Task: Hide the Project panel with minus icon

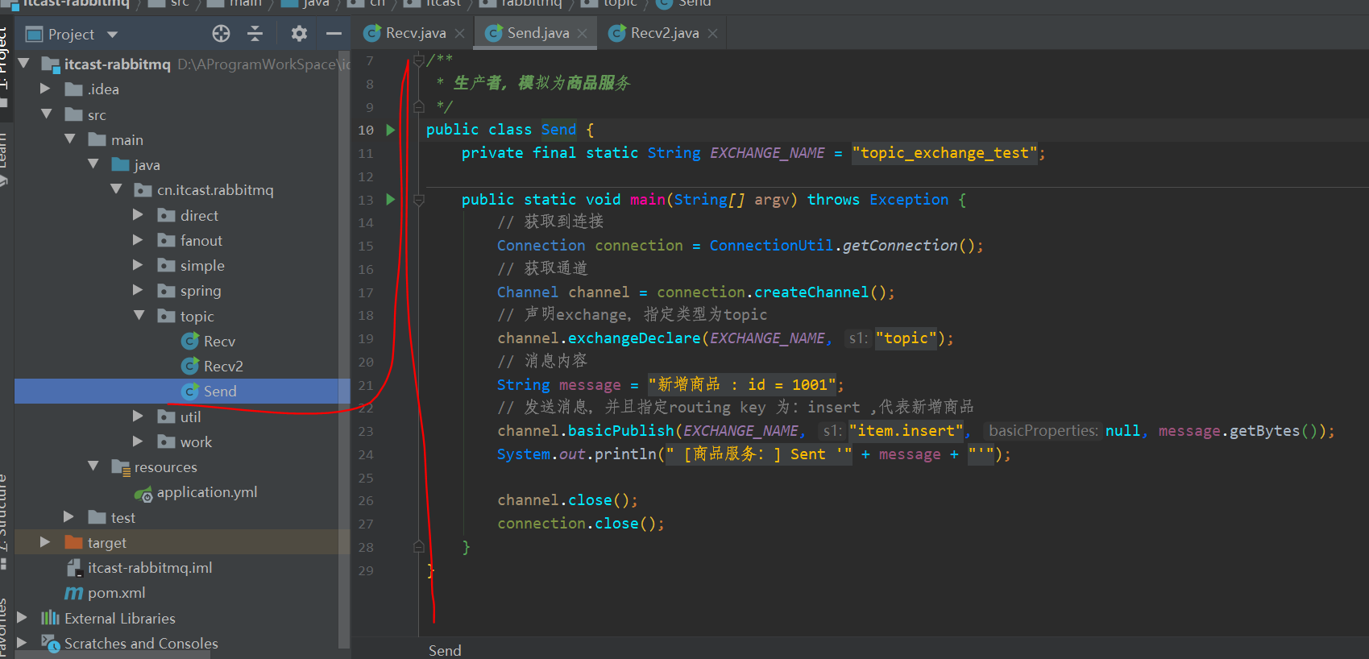Action: click(x=334, y=34)
